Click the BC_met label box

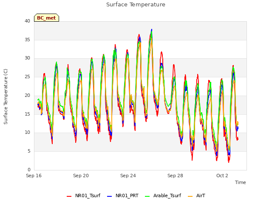pos(46,18)
